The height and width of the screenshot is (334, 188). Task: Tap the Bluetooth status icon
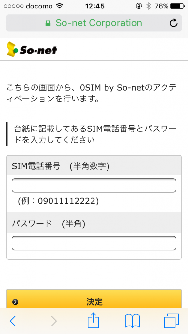tap(149, 6)
